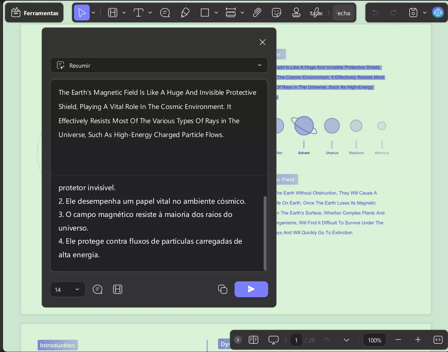The width and height of the screenshot is (448, 352).
Task: Open the shape tool dropdown arrow
Action: [216, 13]
